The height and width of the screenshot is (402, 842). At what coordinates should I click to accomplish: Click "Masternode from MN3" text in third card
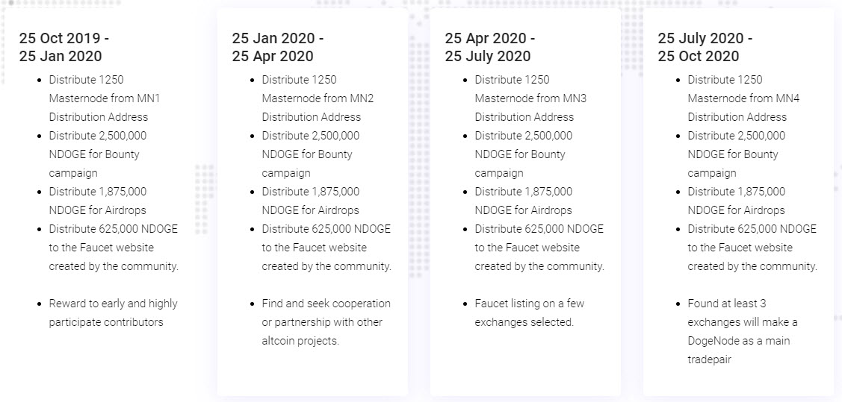pyautogui.click(x=530, y=98)
